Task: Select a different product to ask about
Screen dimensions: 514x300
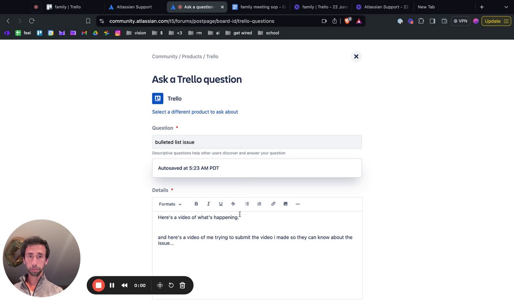Action: point(195,112)
